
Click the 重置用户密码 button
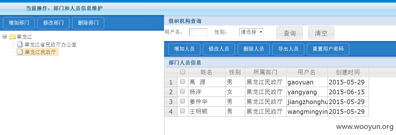coord(328,49)
